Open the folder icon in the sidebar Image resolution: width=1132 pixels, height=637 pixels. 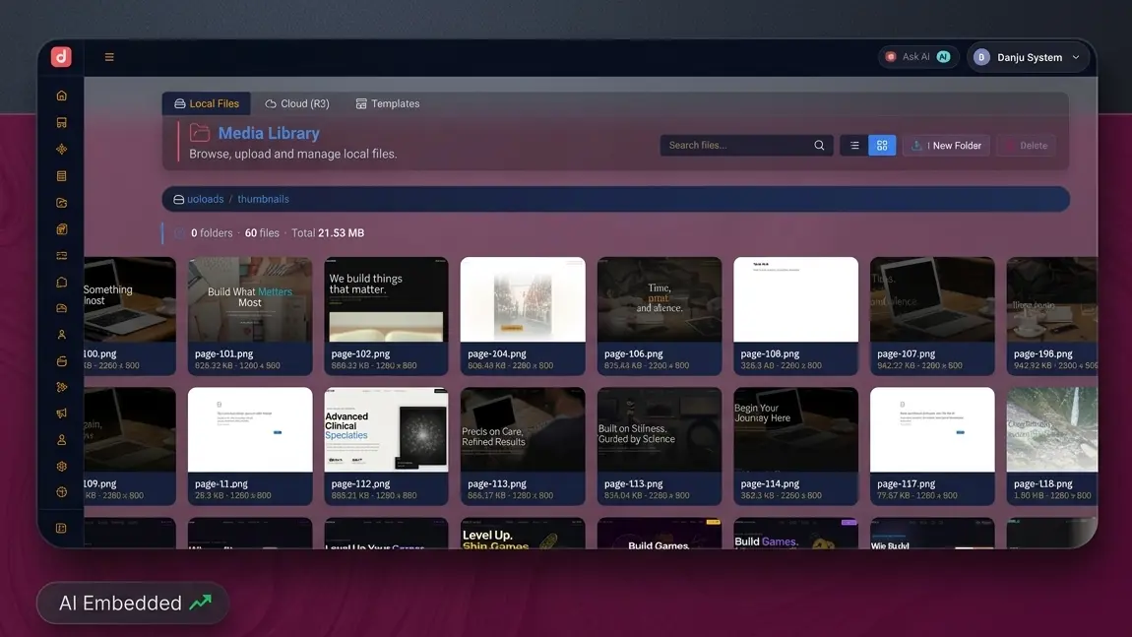pos(61,203)
